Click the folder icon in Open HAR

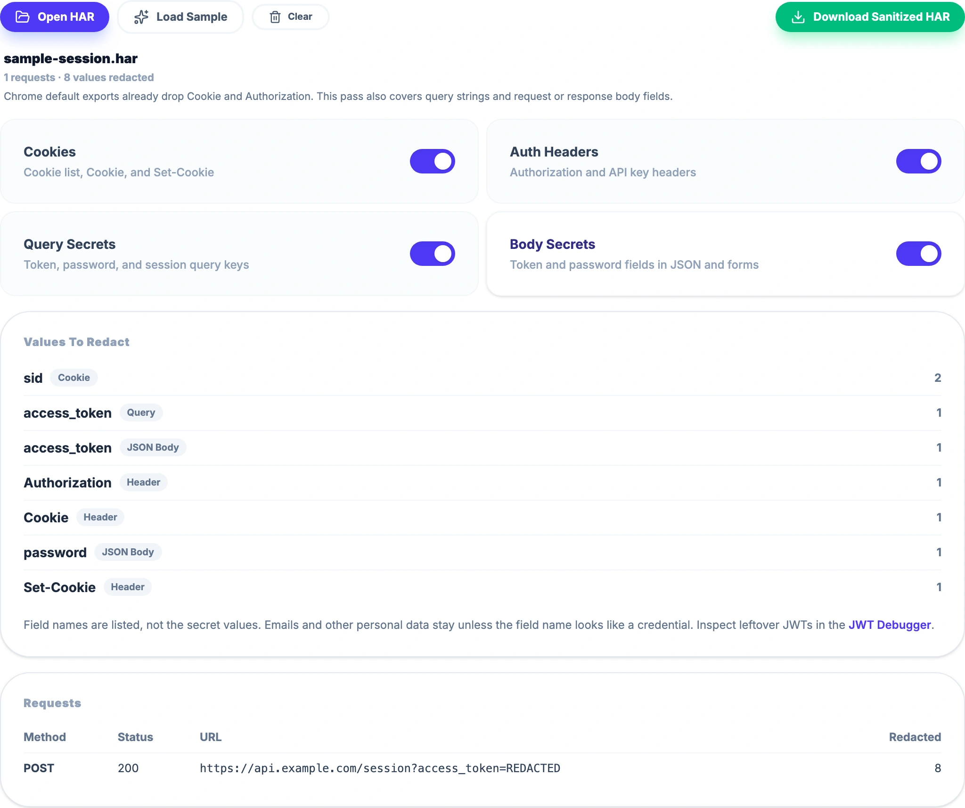click(x=23, y=17)
